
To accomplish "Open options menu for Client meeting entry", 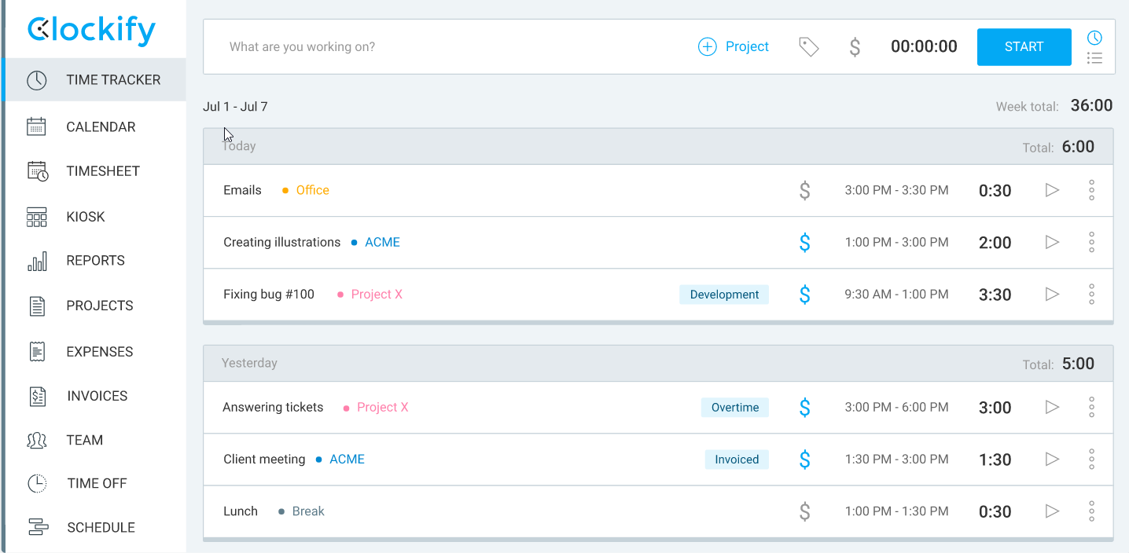I will 1091,460.
